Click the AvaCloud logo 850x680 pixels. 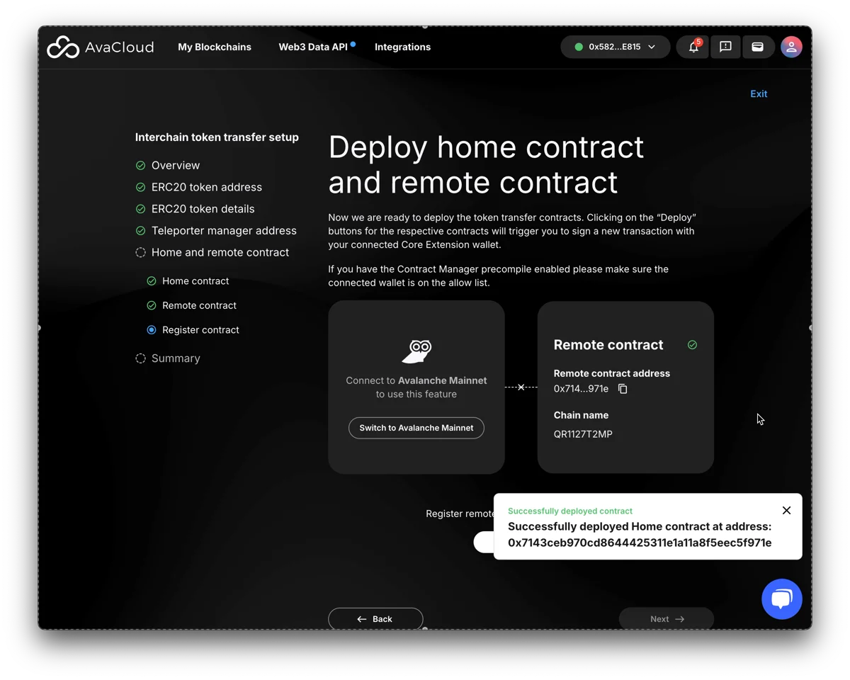(x=100, y=47)
